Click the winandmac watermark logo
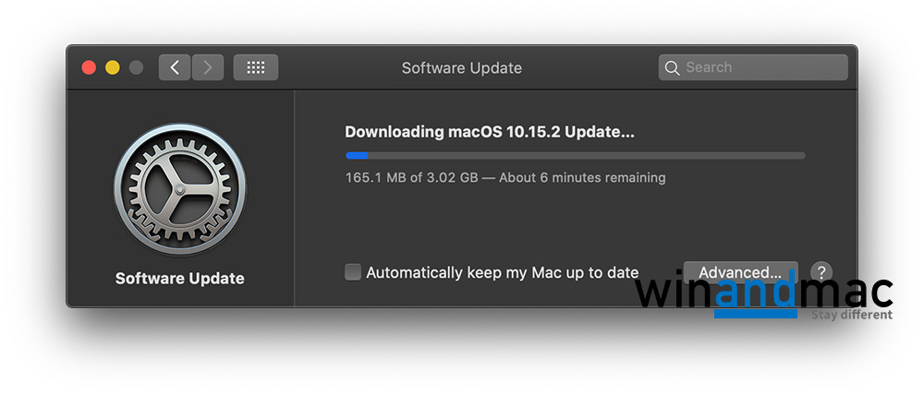Screen dimensions: 924x395 point(762,295)
